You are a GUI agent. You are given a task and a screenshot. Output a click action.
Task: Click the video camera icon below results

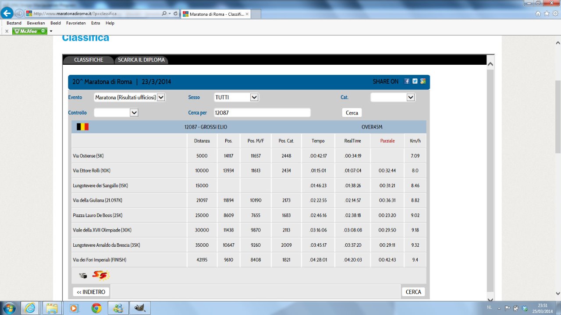[x=83, y=276]
